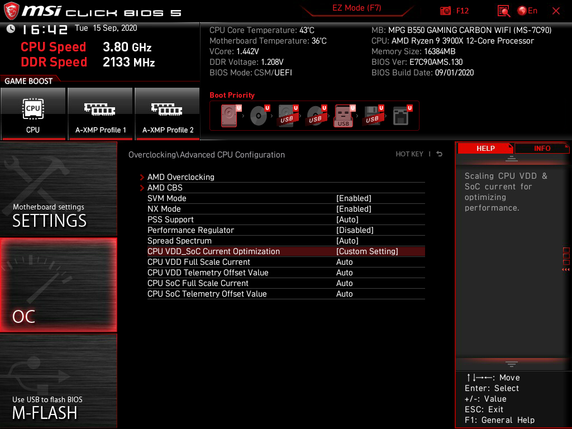Viewport: 572px width, 429px height.
Task: Click the red arrows collapse handle on right edge
Action: click(x=565, y=270)
